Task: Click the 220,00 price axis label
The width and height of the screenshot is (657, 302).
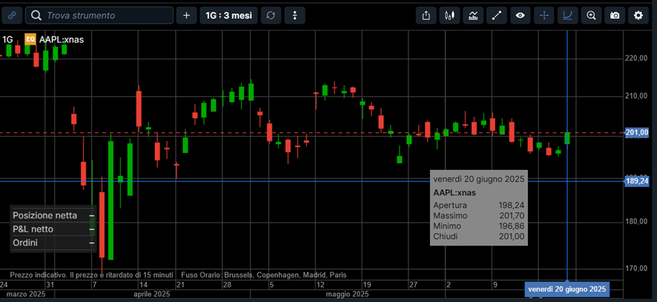Action: tap(636, 58)
